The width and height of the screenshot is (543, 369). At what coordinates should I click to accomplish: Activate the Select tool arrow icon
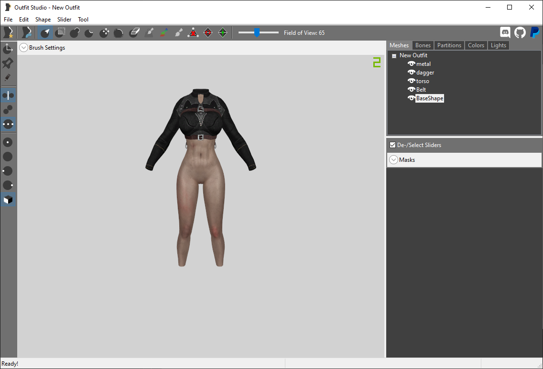45,32
